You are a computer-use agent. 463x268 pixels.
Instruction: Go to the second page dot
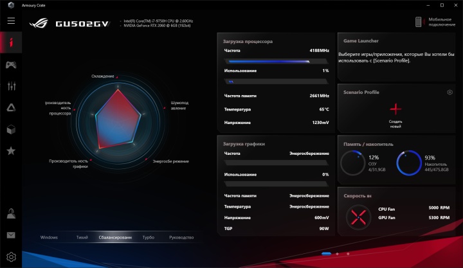337,253
